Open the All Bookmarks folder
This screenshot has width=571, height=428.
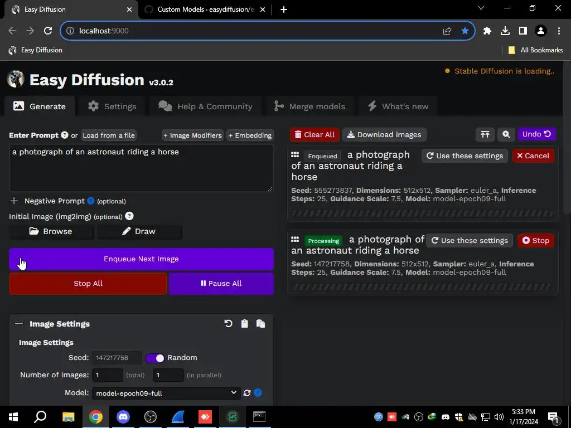[535, 50]
